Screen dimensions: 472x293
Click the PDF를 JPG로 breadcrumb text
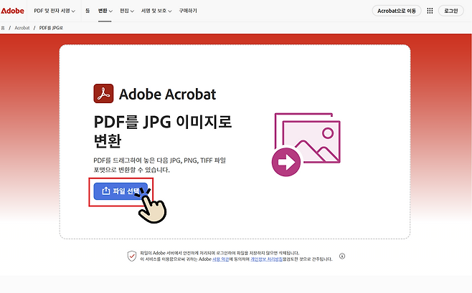point(51,28)
